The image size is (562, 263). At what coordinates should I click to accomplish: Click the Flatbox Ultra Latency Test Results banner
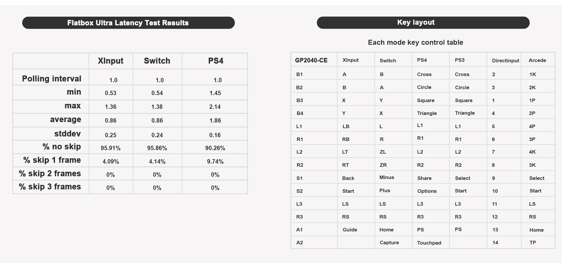click(x=128, y=23)
